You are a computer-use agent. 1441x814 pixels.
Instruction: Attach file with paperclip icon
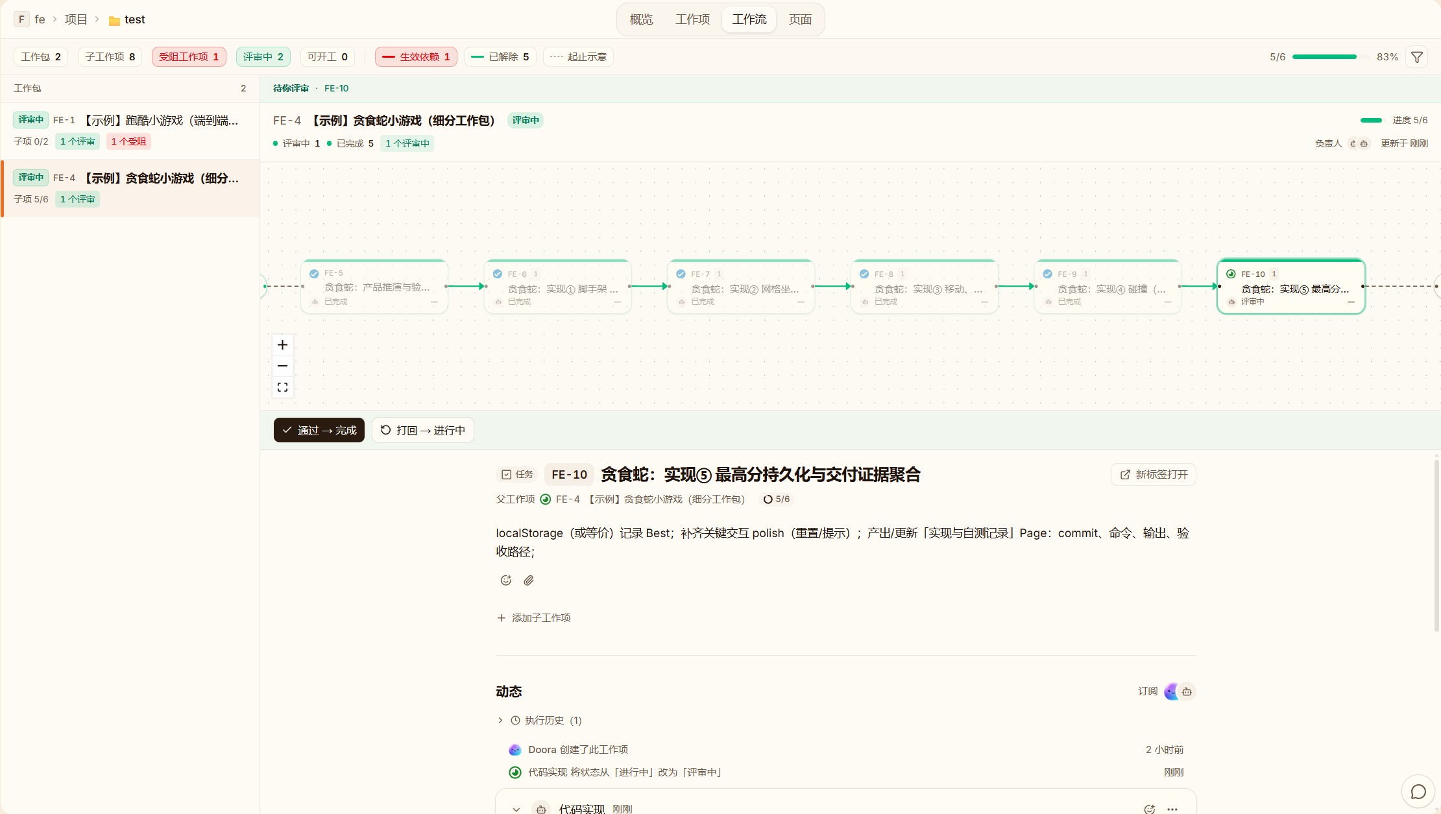tap(529, 580)
